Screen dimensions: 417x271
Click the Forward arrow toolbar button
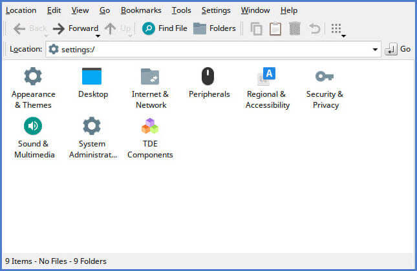pyautogui.click(x=75, y=28)
